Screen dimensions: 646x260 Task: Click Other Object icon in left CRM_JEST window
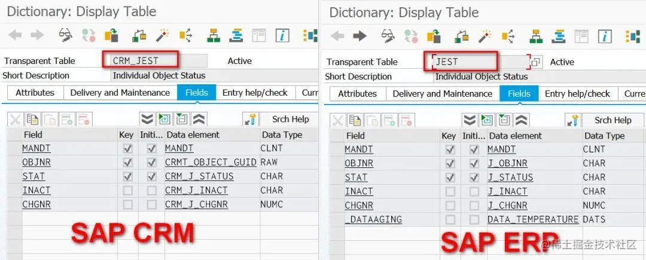(x=112, y=35)
